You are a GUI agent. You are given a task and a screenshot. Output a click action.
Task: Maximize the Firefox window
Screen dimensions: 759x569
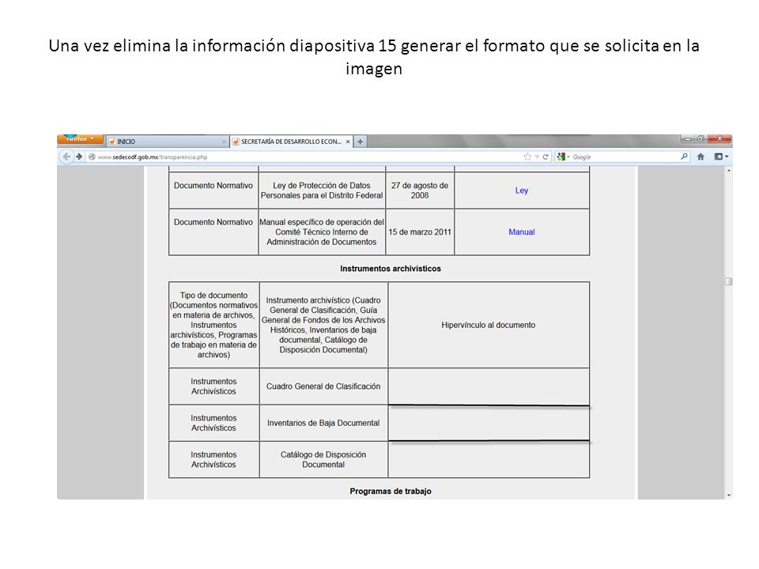pyautogui.click(x=700, y=139)
